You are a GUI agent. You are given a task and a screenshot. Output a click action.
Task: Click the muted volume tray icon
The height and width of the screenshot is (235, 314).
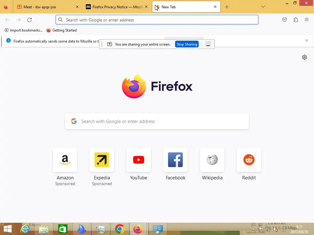[276, 229]
